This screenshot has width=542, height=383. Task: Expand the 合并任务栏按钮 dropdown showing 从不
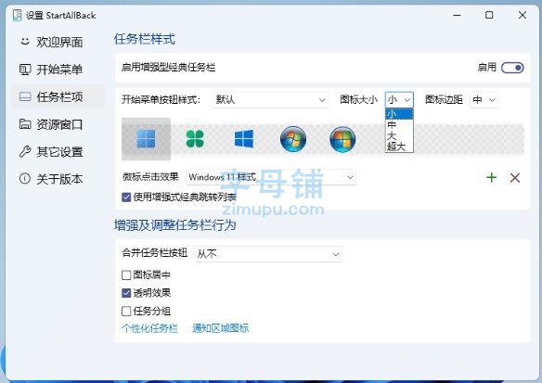point(268,254)
